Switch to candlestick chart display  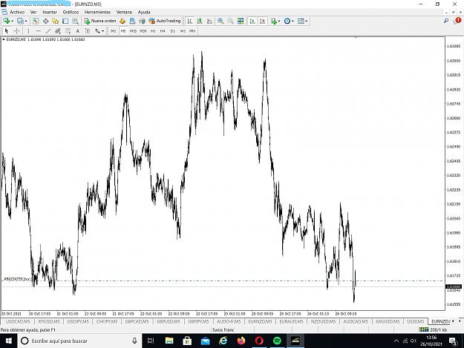(200, 21)
